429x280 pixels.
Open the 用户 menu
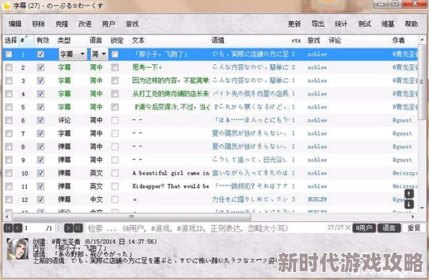[x=108, y=24]
